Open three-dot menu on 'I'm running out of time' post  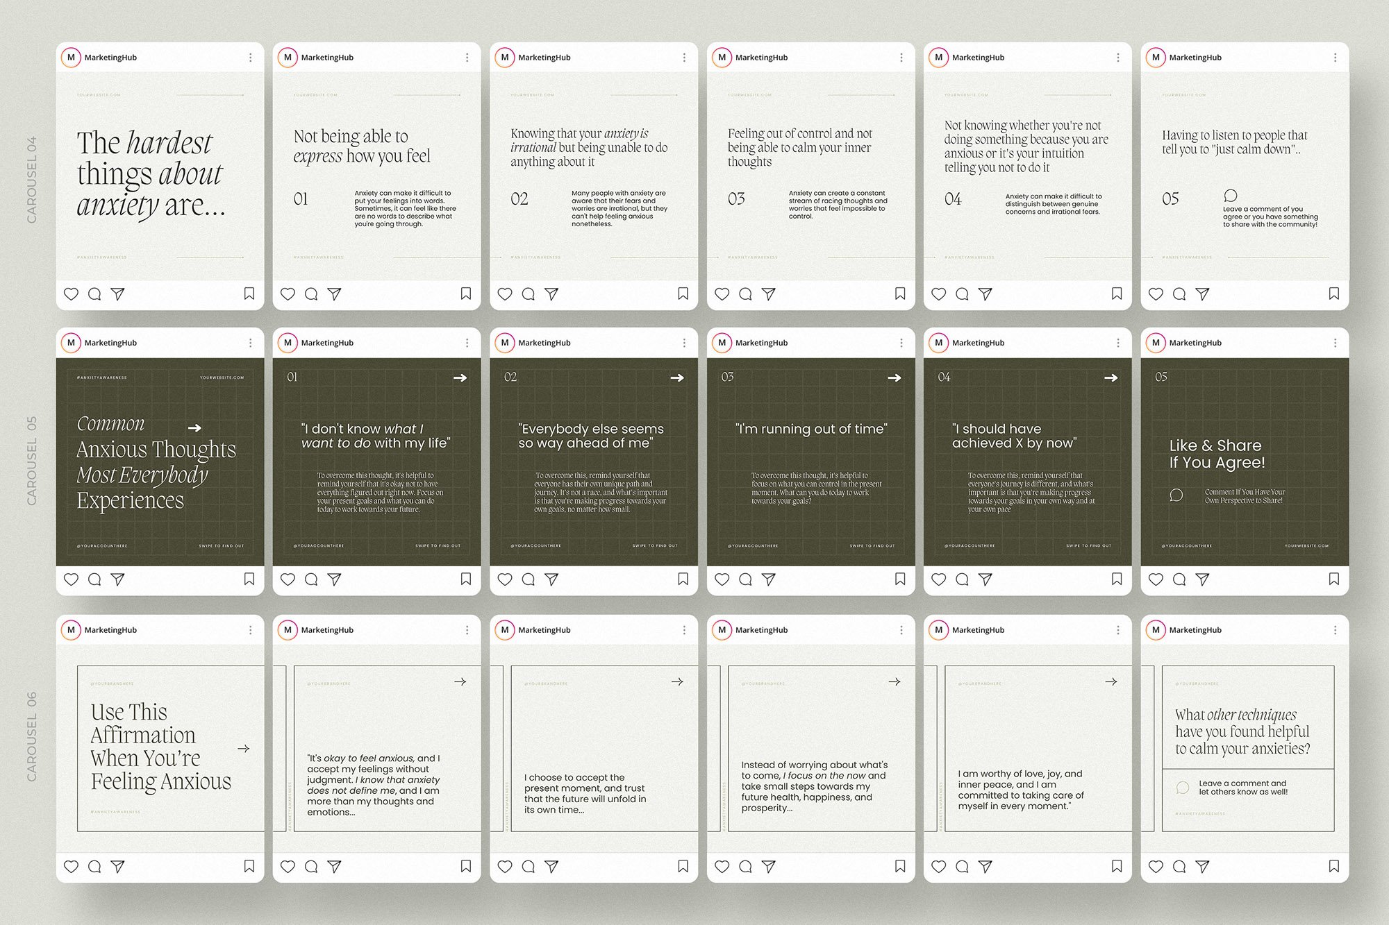pyautogui.click(x=901, y=343)
